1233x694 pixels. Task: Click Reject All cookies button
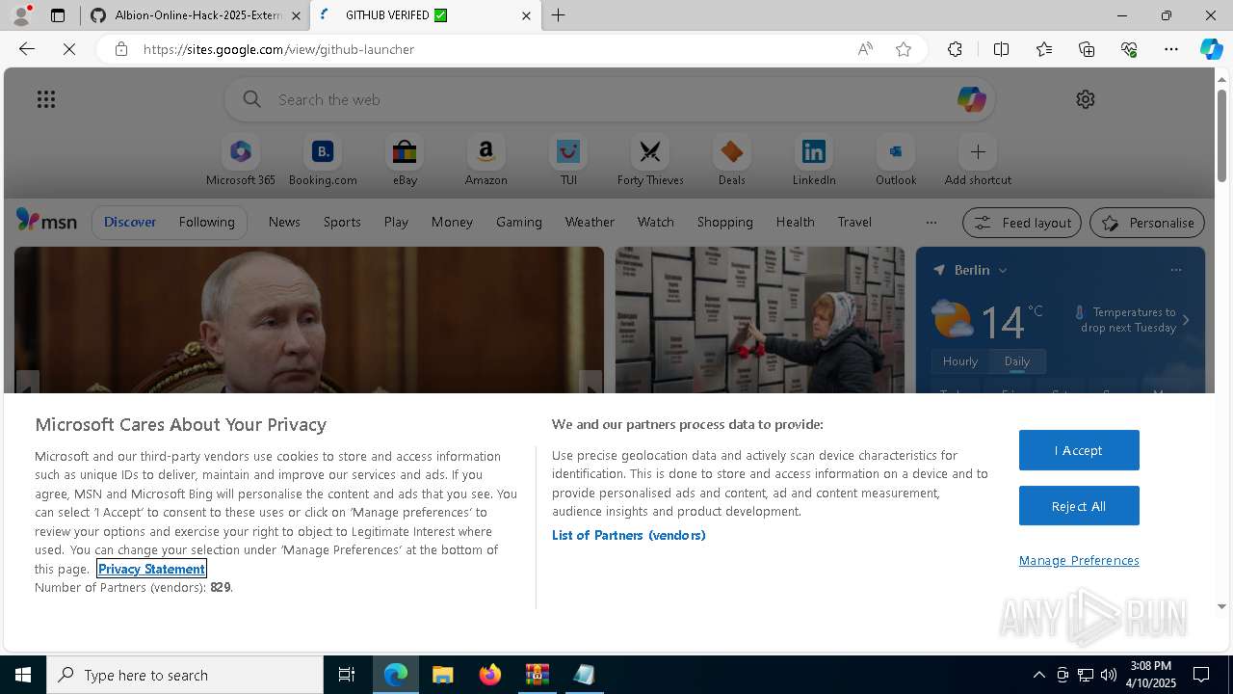[x=1079, y=506]
